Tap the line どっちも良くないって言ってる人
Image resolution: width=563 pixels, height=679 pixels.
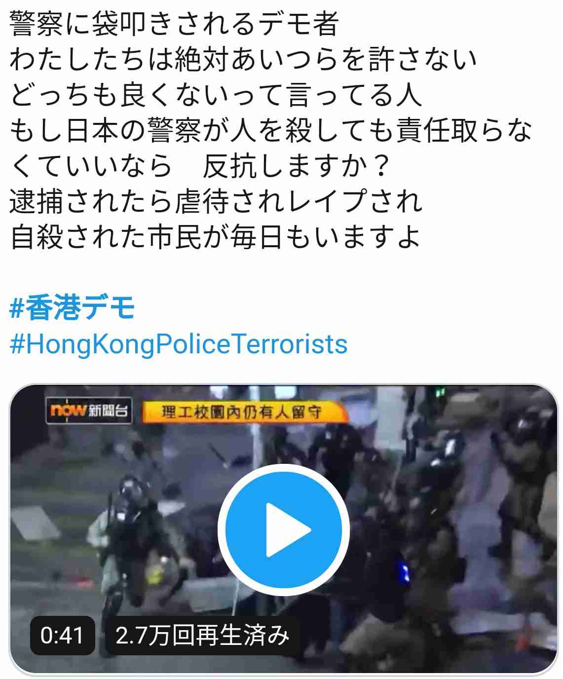(216, 95)
